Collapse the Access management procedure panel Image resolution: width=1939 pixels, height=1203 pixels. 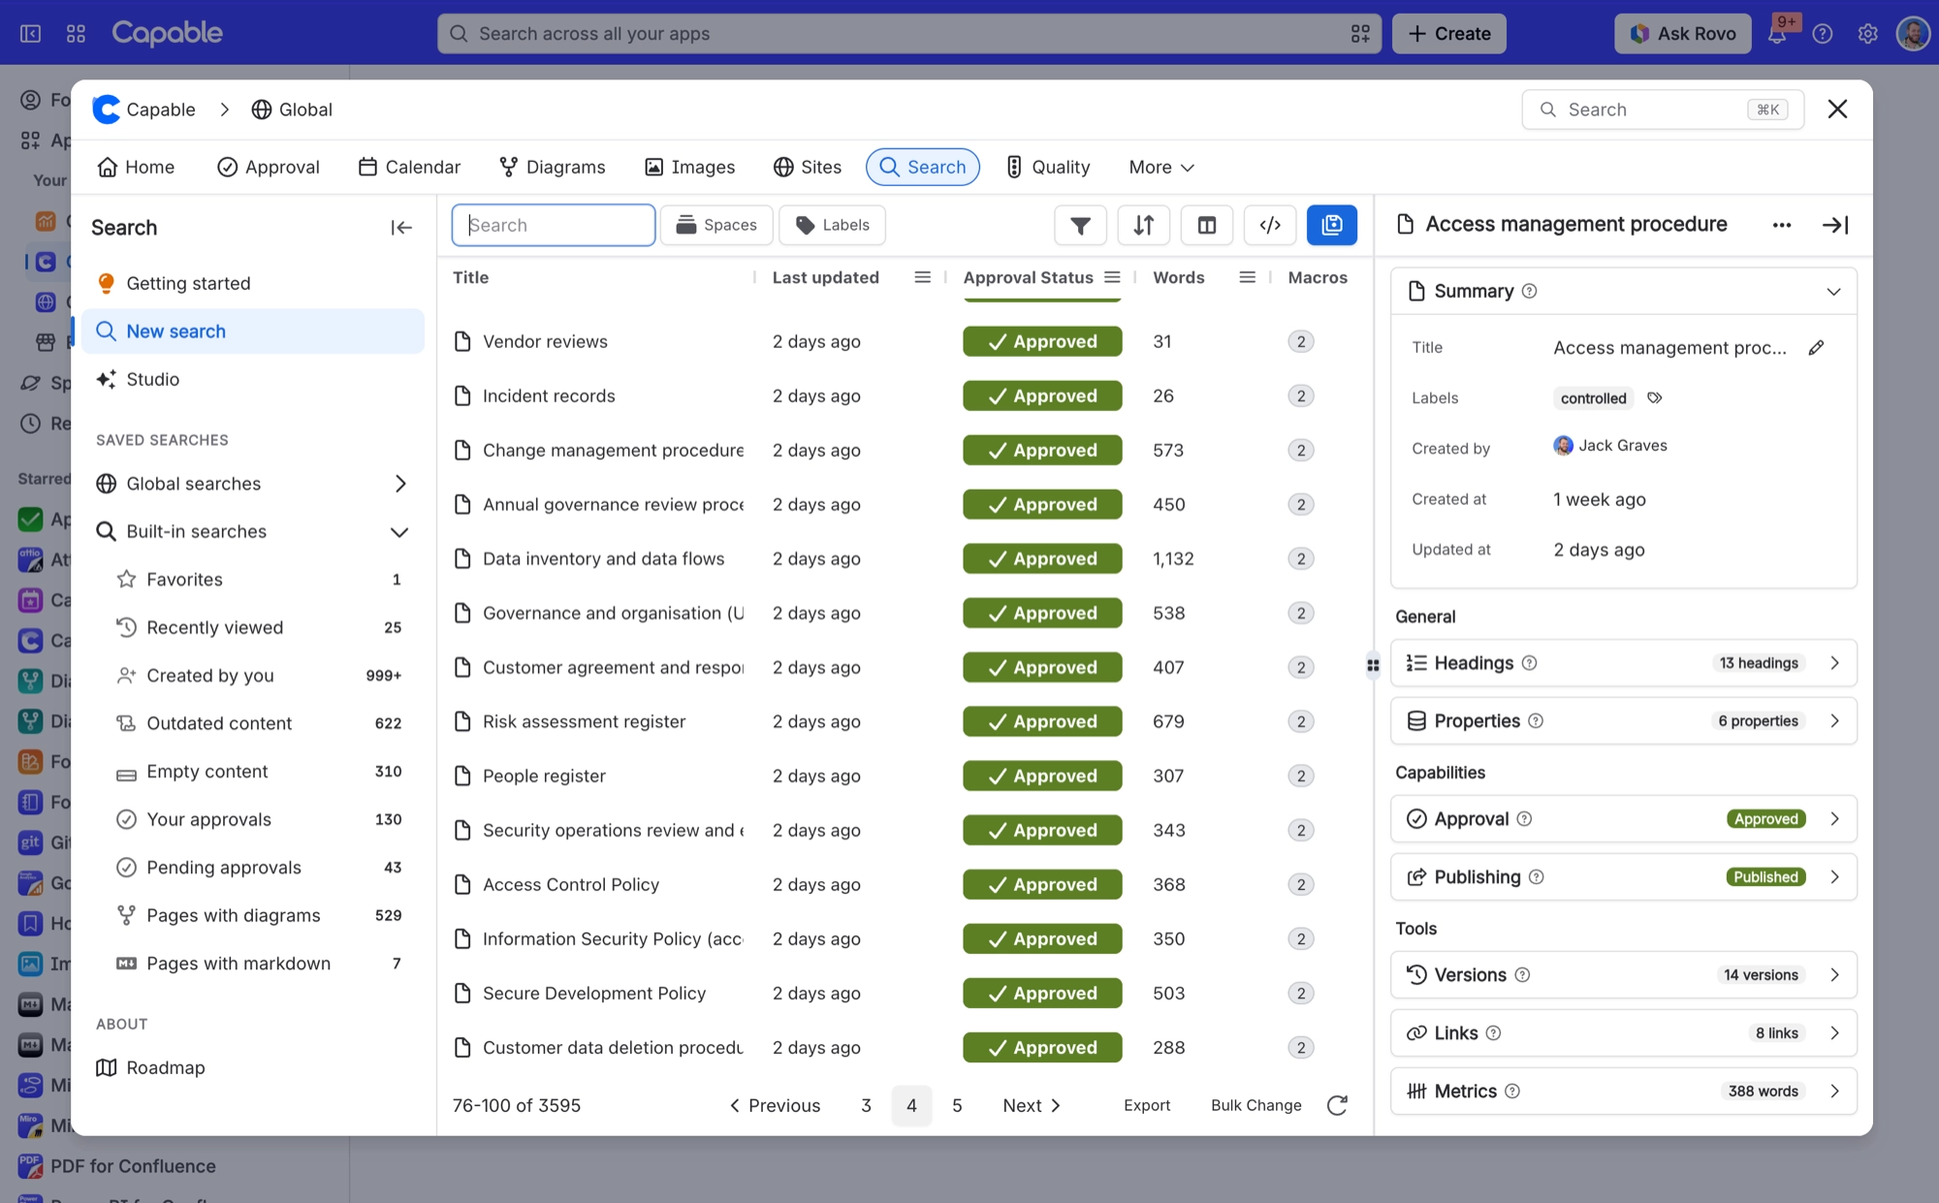click(x=1835, y=225)
